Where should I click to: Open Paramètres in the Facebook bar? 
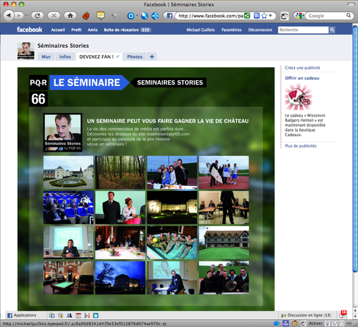coord(231,30)
